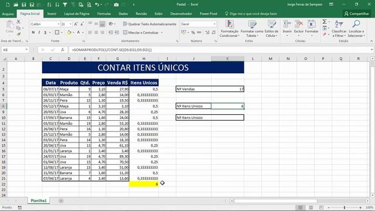Toggle Quebrar Texto Automaticamente

point(150,24)
